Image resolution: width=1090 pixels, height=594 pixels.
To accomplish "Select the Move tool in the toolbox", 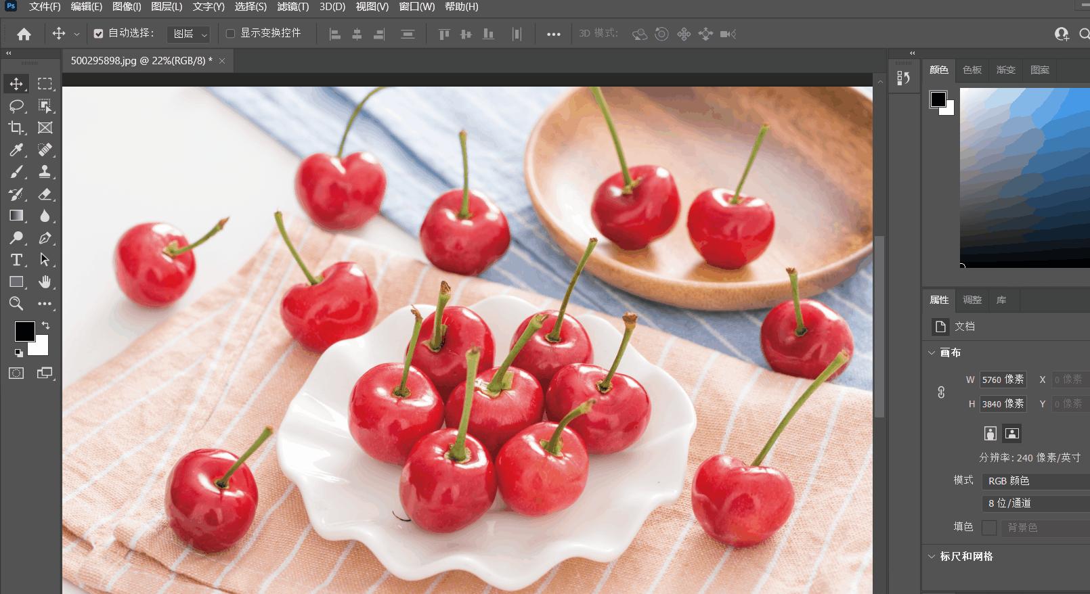I will (16, 84).
